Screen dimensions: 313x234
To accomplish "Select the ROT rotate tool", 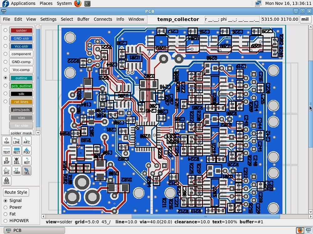I will (27, 161).
